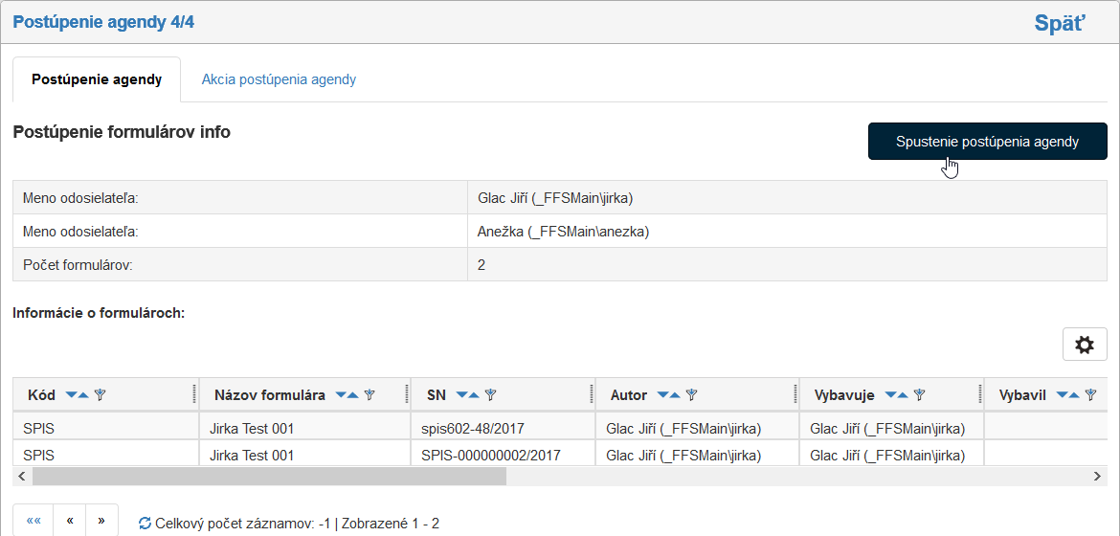1120x536 pixels.
Task: Sort SN column ascending
Action: pyautogui.click(x=474, y=395)
